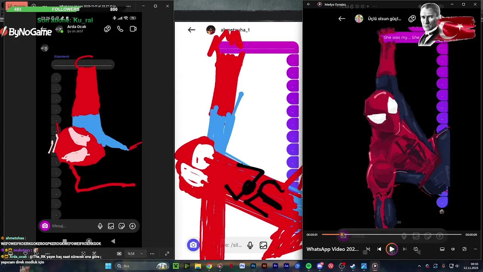483x272 pixels.
Task: Show hidden system tray icons
Action: [419, 266]
